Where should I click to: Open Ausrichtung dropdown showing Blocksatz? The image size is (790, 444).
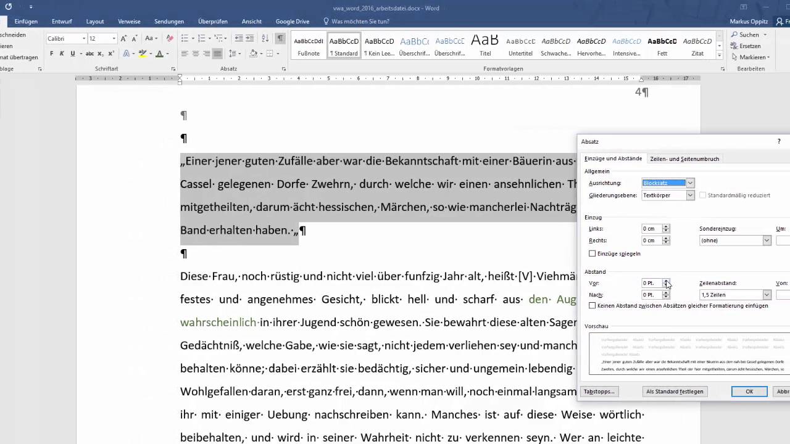(690, 183)
